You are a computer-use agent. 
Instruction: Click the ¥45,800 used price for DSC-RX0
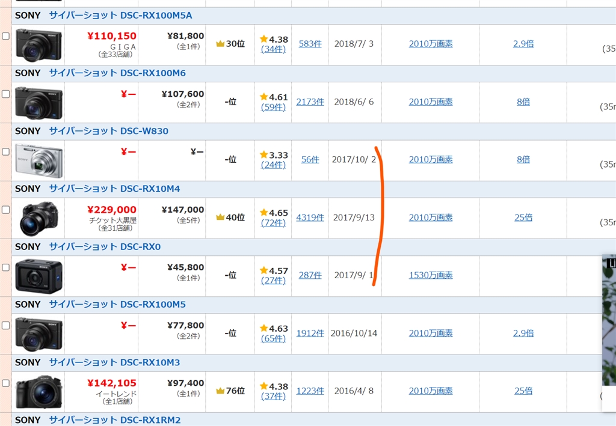tap(185, 267)
